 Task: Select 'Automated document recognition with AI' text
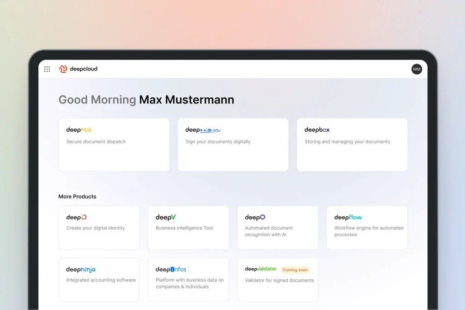tap(269, 231)
